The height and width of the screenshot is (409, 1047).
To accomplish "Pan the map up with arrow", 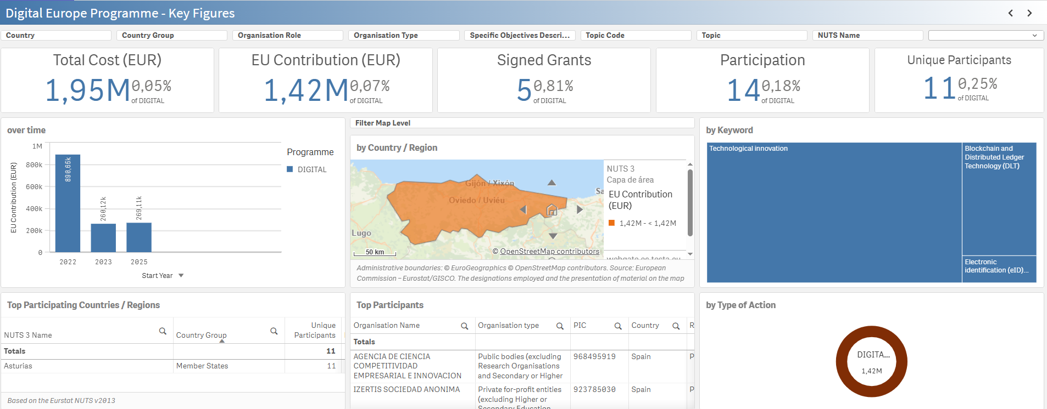I will pos(552,183).
